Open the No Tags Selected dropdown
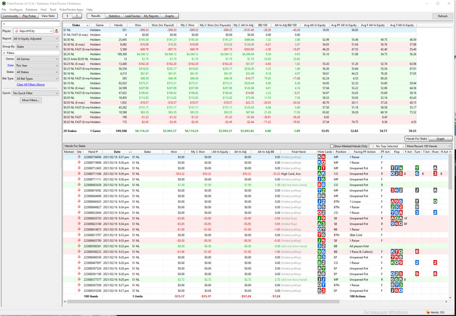Screen dimensions: 456x316 pos(388,146)
